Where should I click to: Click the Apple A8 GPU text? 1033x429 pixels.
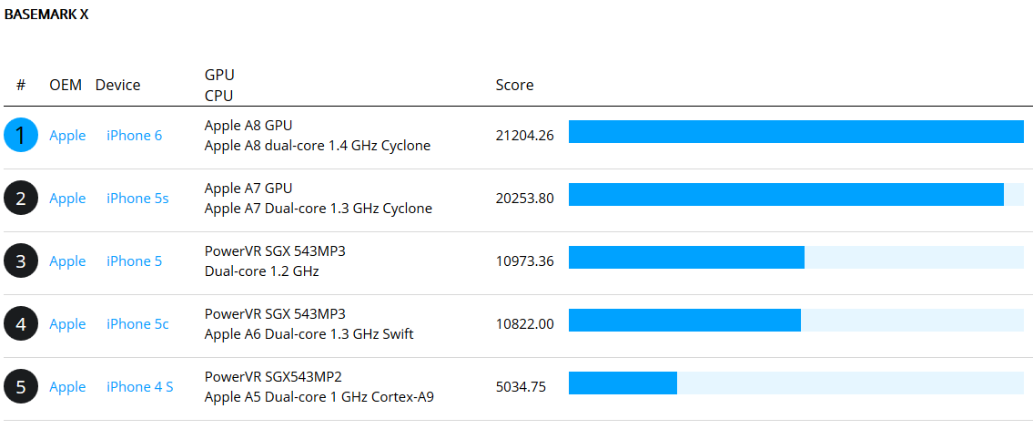pyautogui.click(x=248, y=125)
